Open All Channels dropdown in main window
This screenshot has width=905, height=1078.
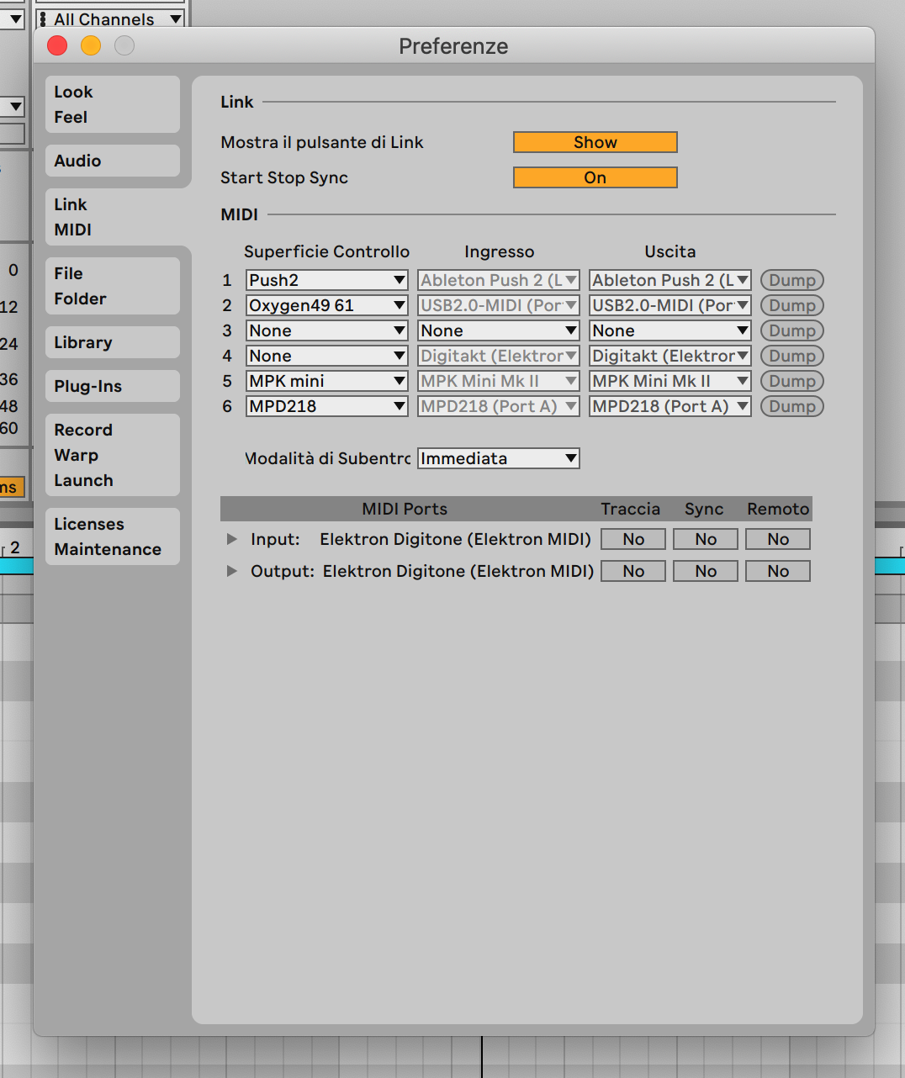point(110,18)
